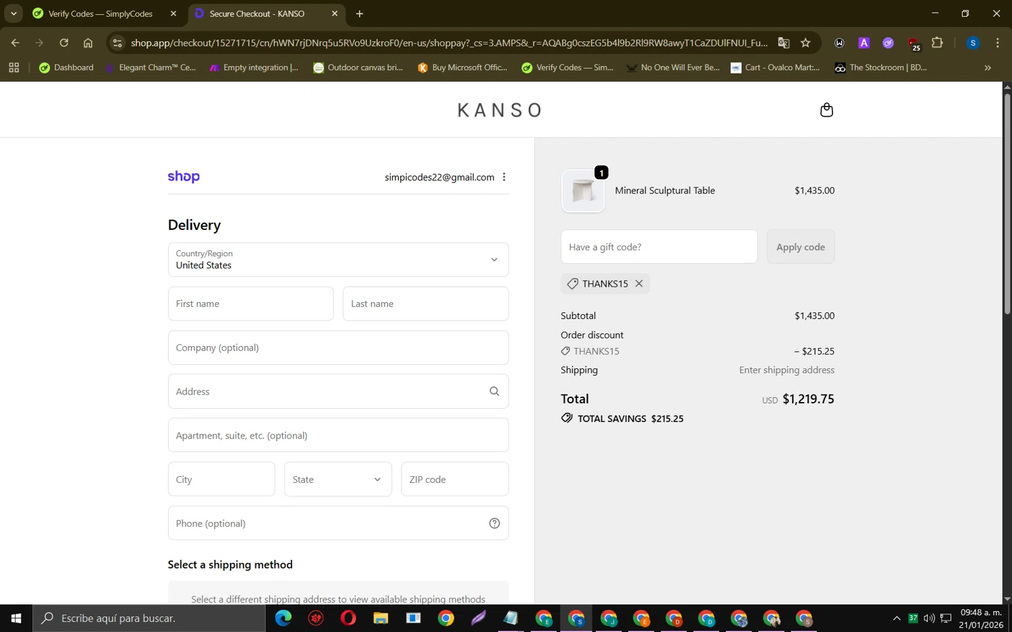Expand the Country/Region dropdown
The height and width of the screenshot is (632, 1012).
point(338,260)
